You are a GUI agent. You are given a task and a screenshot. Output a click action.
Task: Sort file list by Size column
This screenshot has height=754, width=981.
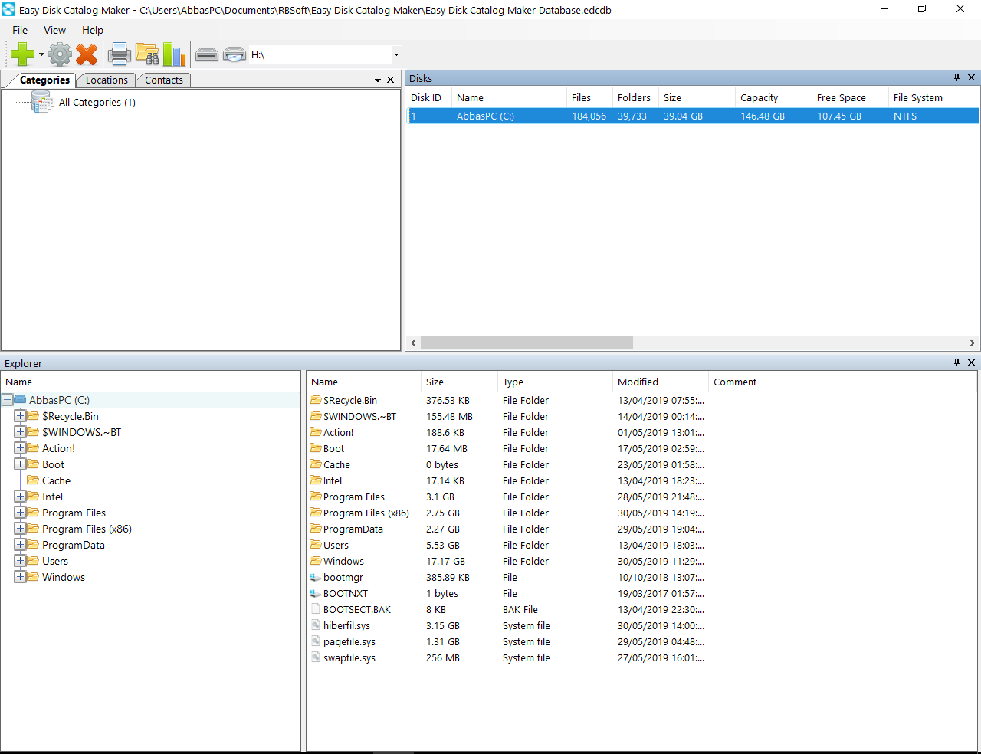pos(459,382)
